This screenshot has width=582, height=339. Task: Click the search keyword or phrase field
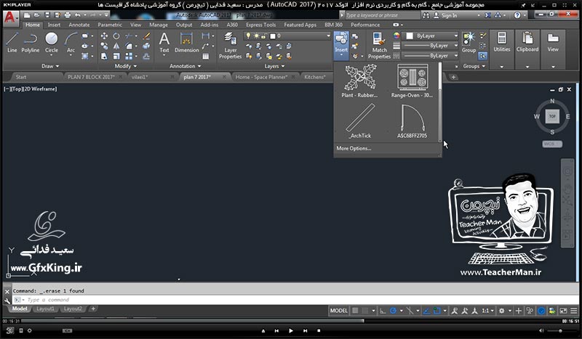pos(383,15)
